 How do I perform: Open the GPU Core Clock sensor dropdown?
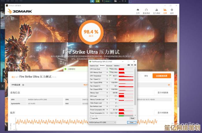click(107, 69)
